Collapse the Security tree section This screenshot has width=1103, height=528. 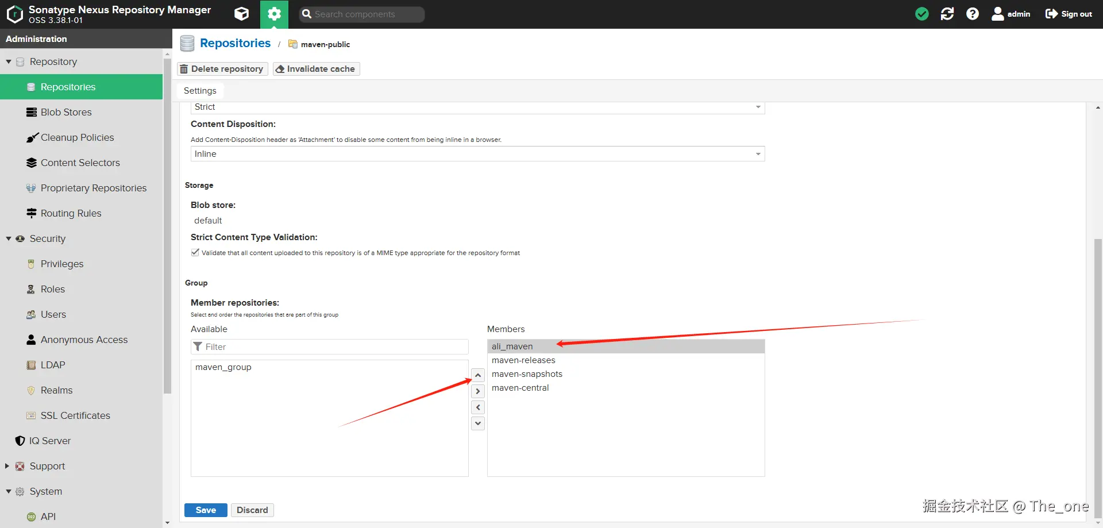tap(9, 238)
